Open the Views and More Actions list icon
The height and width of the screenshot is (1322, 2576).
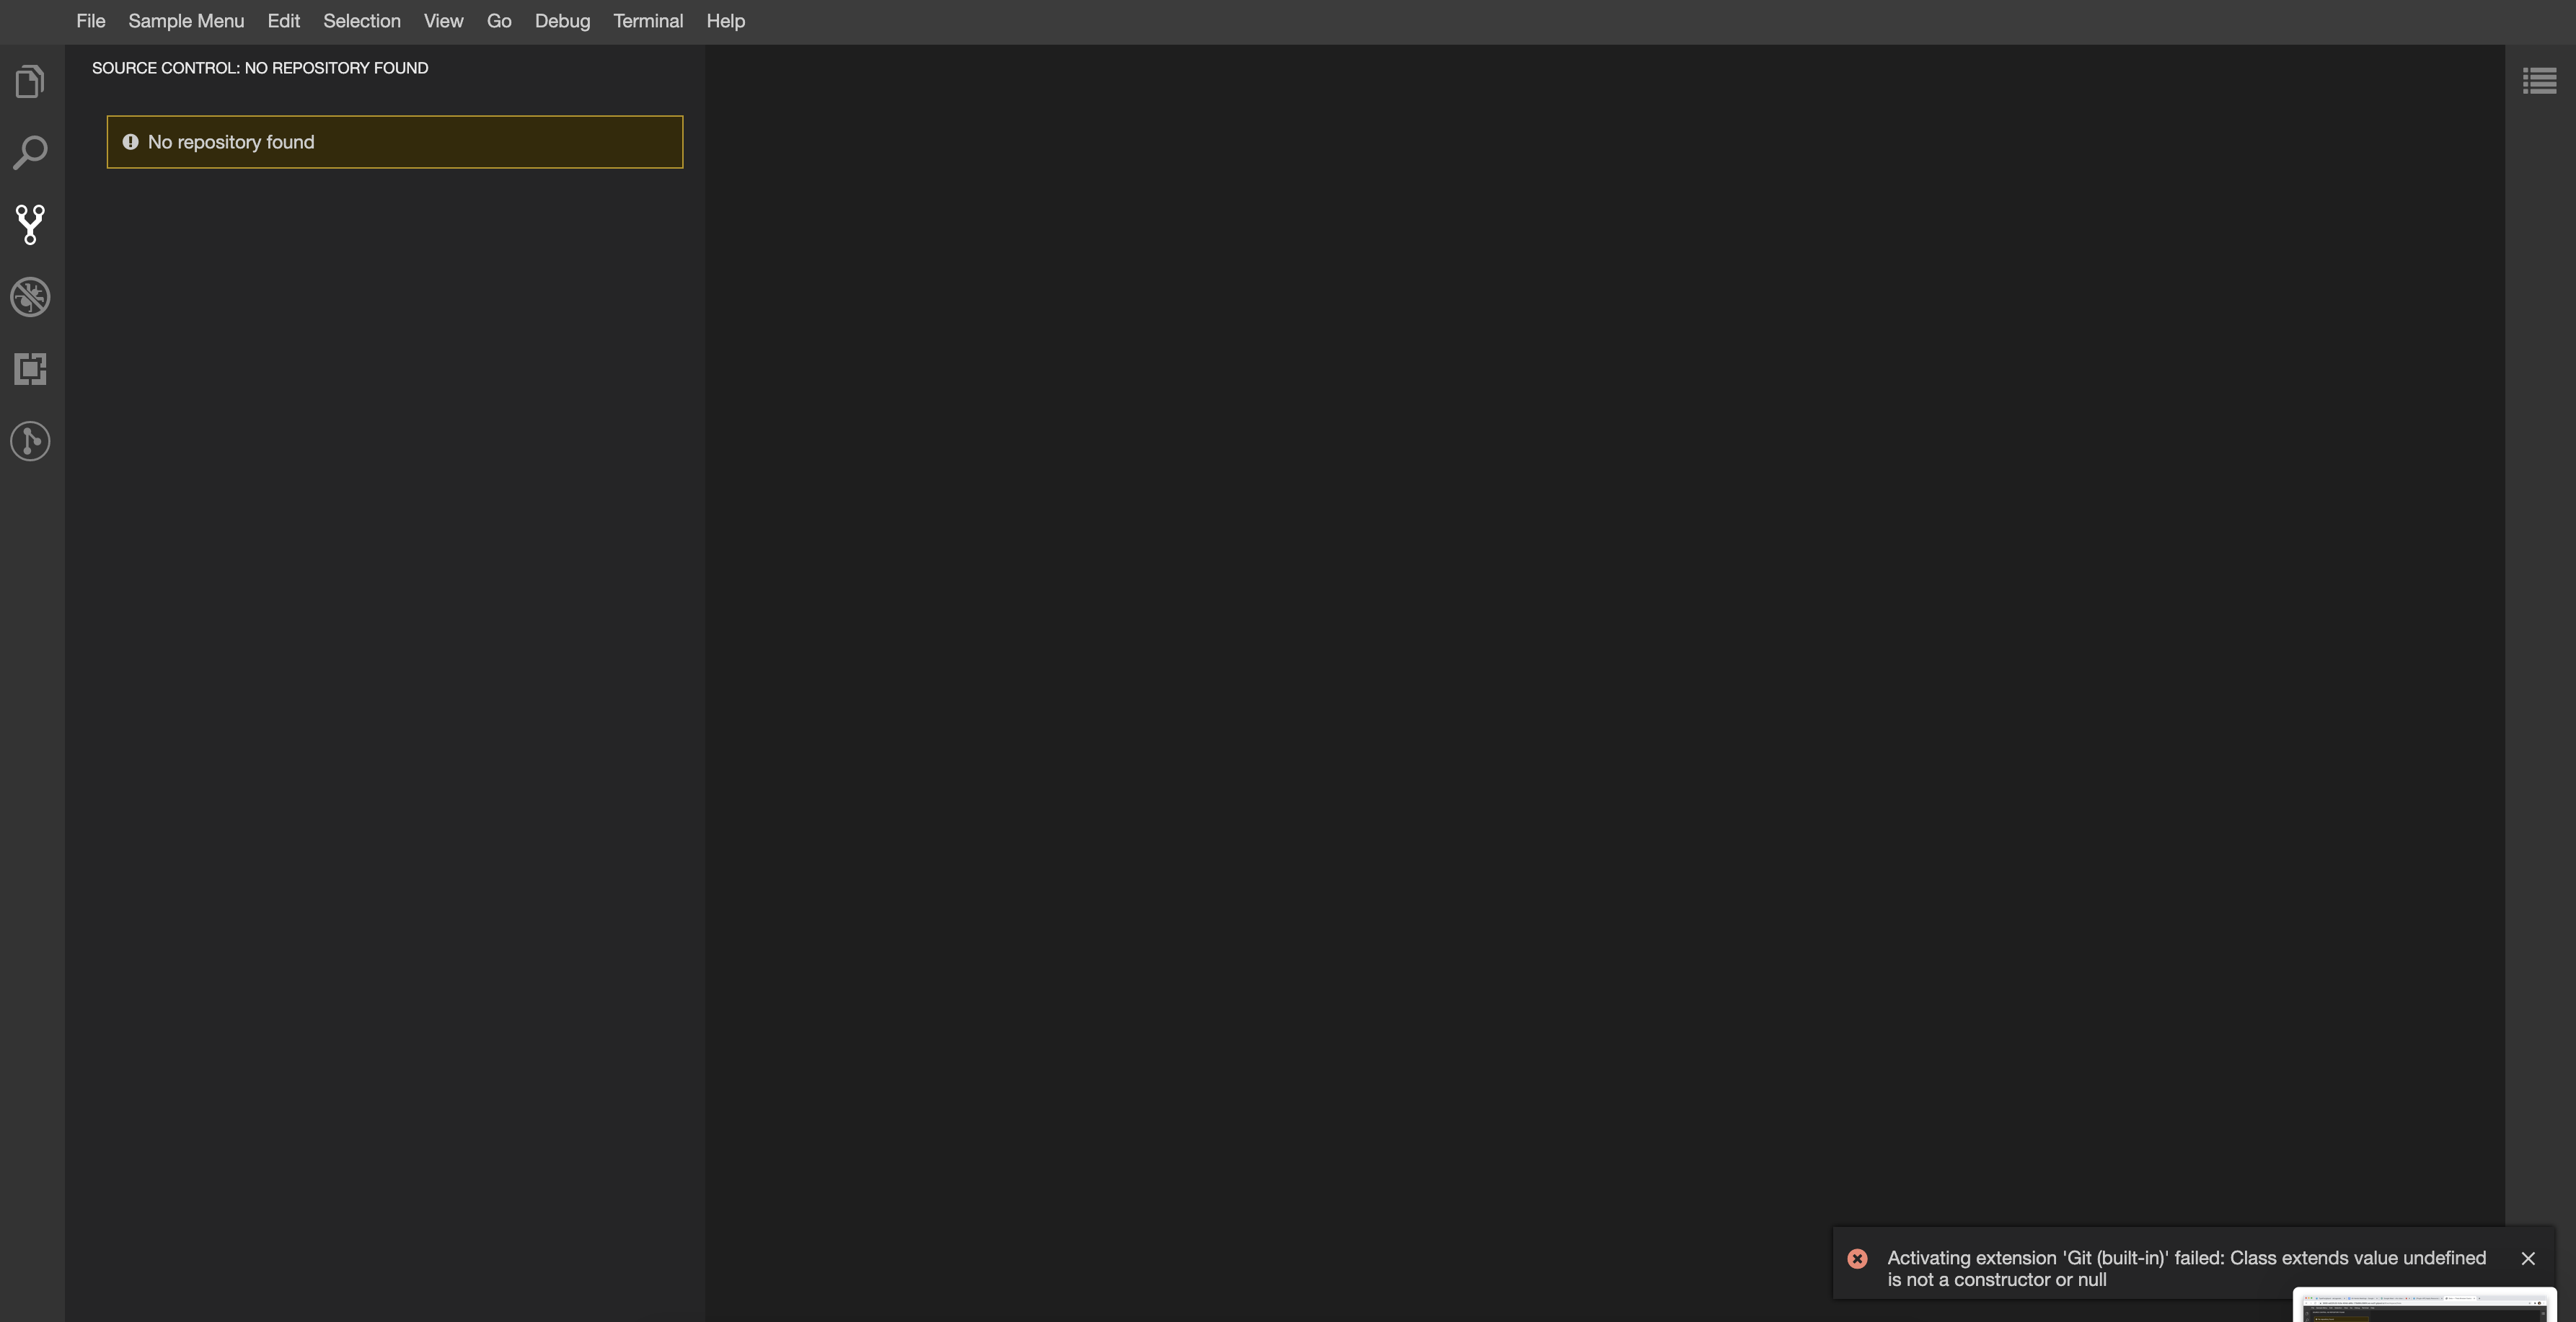pyautogui.click(x=2539, y=80)
